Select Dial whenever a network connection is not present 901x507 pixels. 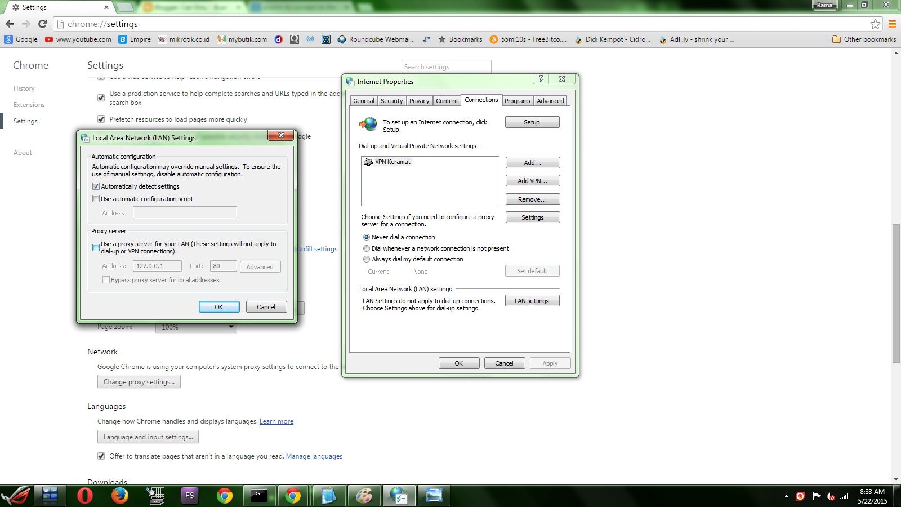click(x=367, y=248)
